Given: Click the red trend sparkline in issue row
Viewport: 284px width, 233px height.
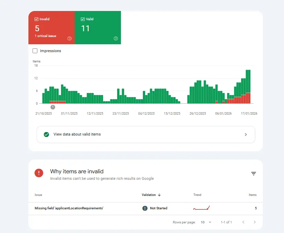Looking at the screenshot, I should pos(201,208).
